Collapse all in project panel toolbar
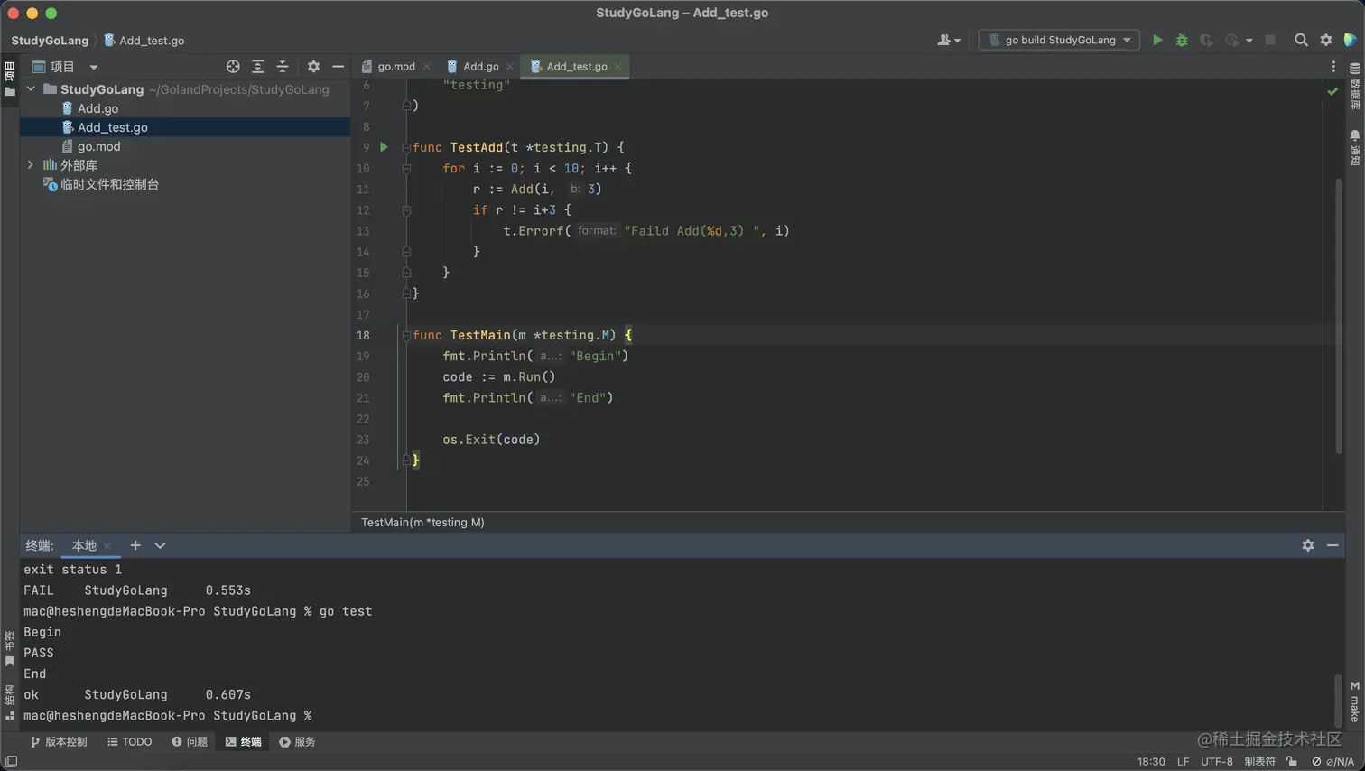Screen dimensions: 1365x771 tap(283, 67)
